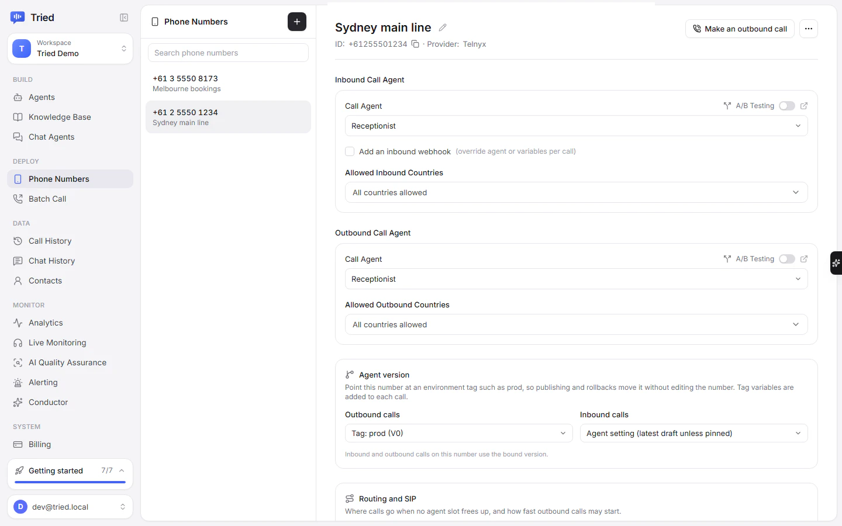Screen dimensions: 842x526
Task: Select the Melbourne bookings number
Action: [x=228, y=83]
